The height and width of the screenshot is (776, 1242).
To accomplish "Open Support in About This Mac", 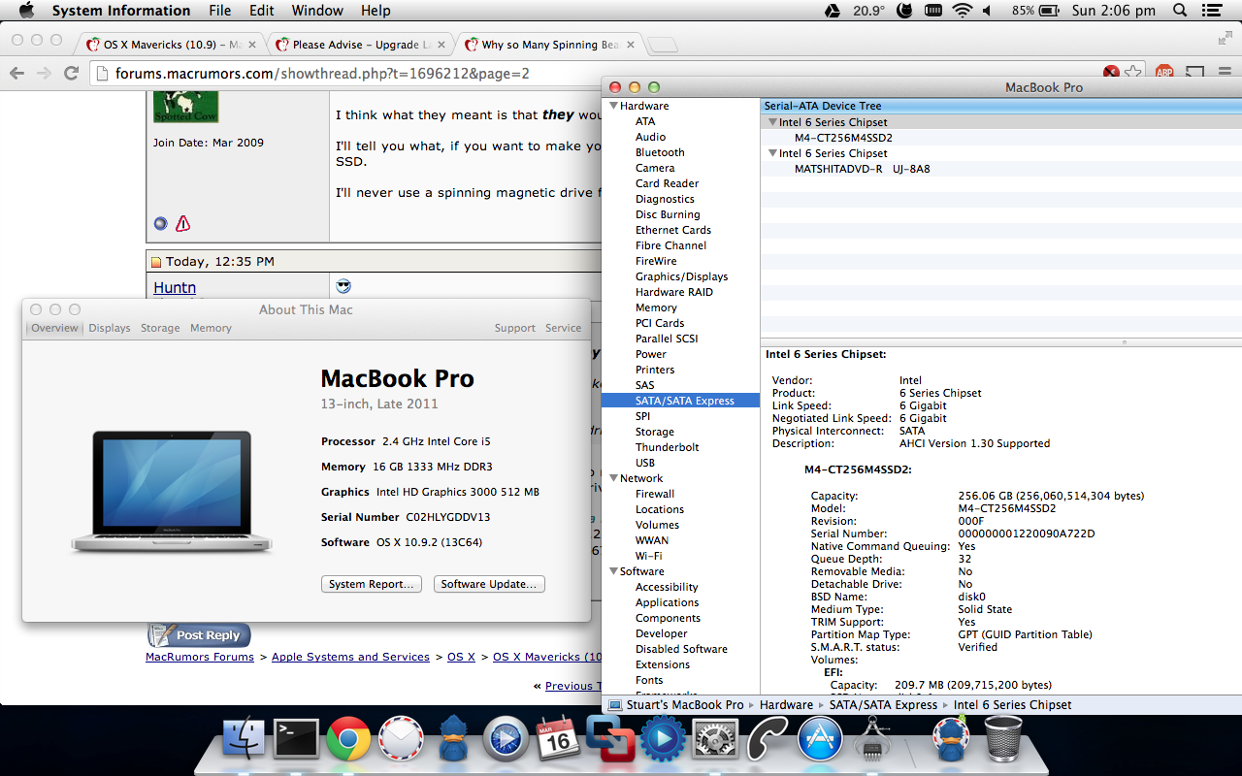I will click(514, 328).
